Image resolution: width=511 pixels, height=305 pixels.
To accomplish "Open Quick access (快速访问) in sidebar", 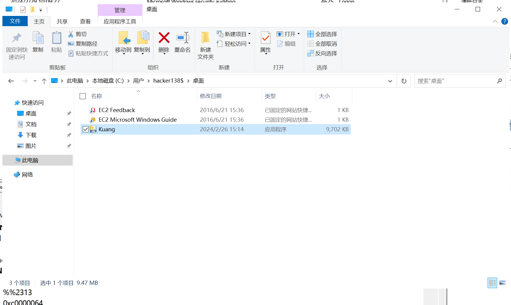I will point(29,103).
